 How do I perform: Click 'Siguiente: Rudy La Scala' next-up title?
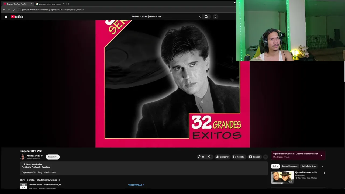[295, 154]
